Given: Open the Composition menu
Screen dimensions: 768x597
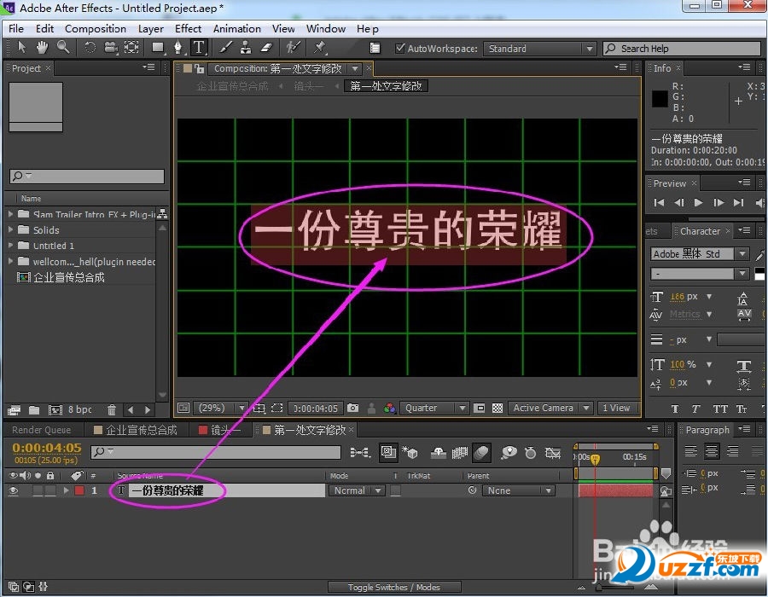Looking at the screenshot, I should click(x=96, y=29).
